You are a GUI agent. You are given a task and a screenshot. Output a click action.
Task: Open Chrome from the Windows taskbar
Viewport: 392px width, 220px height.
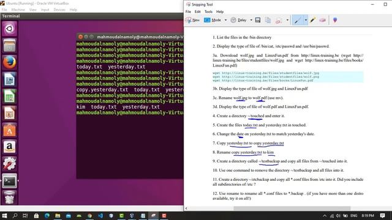click(x=90, y=216)
